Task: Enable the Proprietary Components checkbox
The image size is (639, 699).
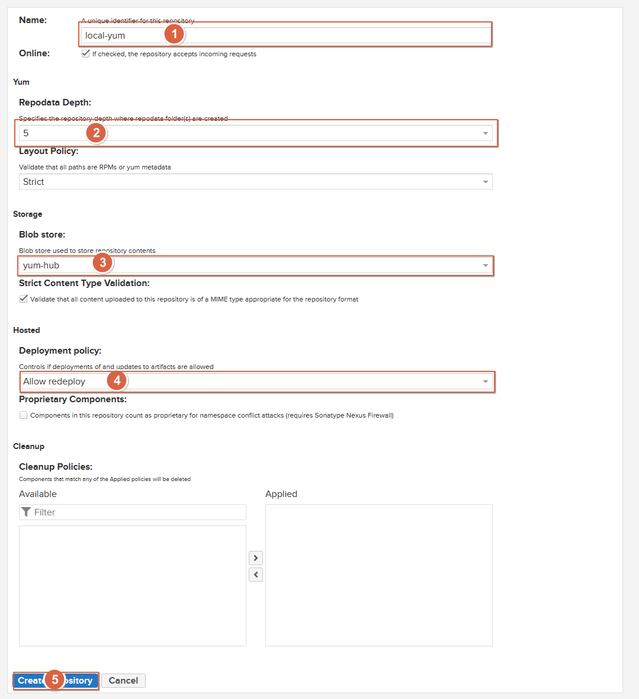Action: 24,415
